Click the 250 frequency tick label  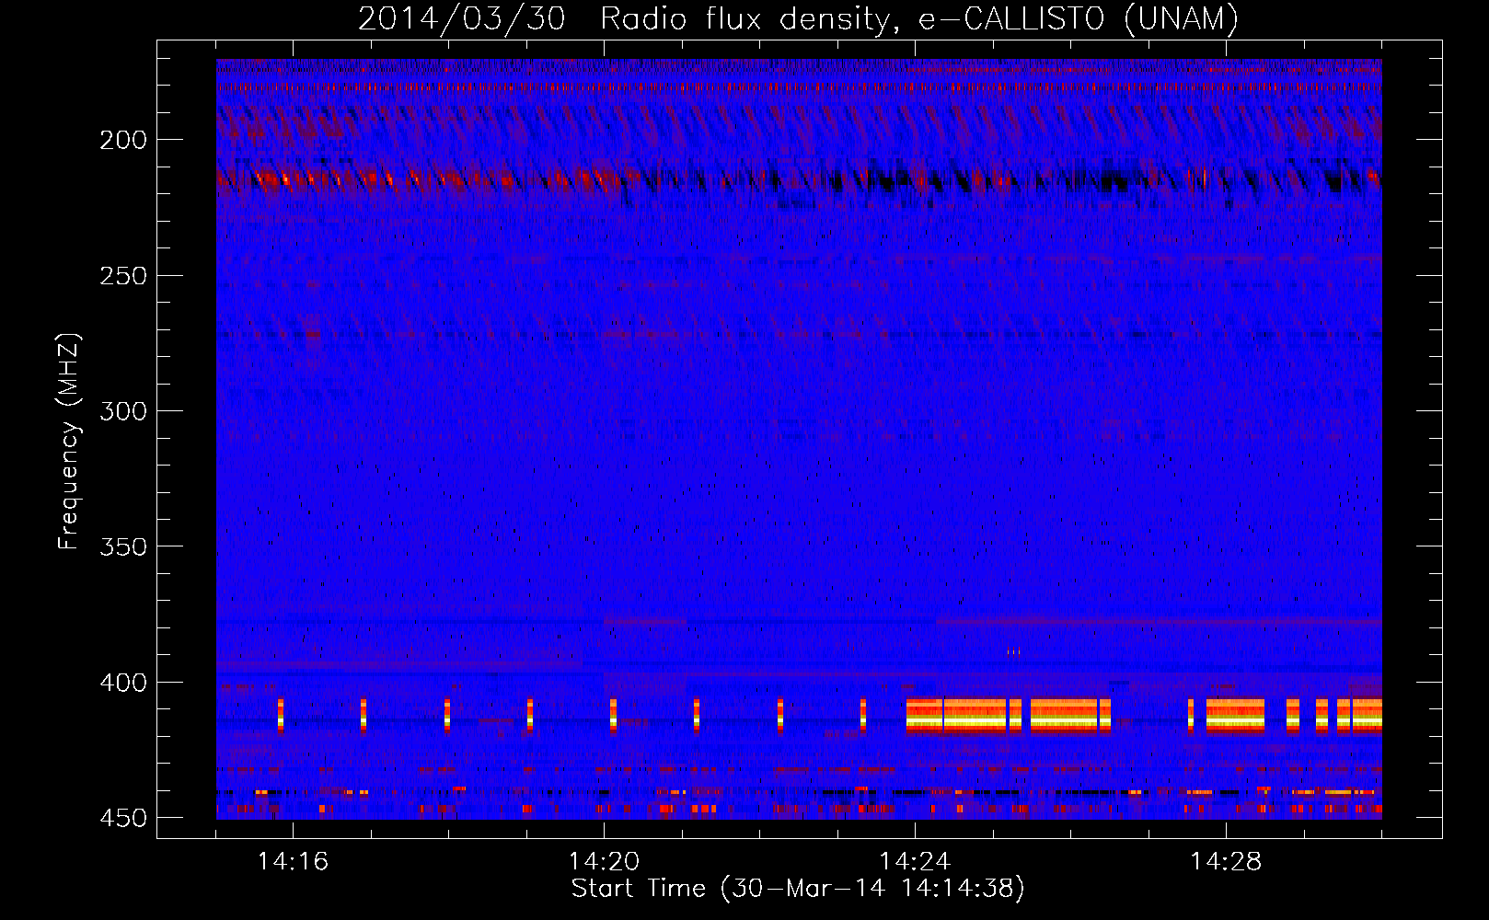pos(123,276)
